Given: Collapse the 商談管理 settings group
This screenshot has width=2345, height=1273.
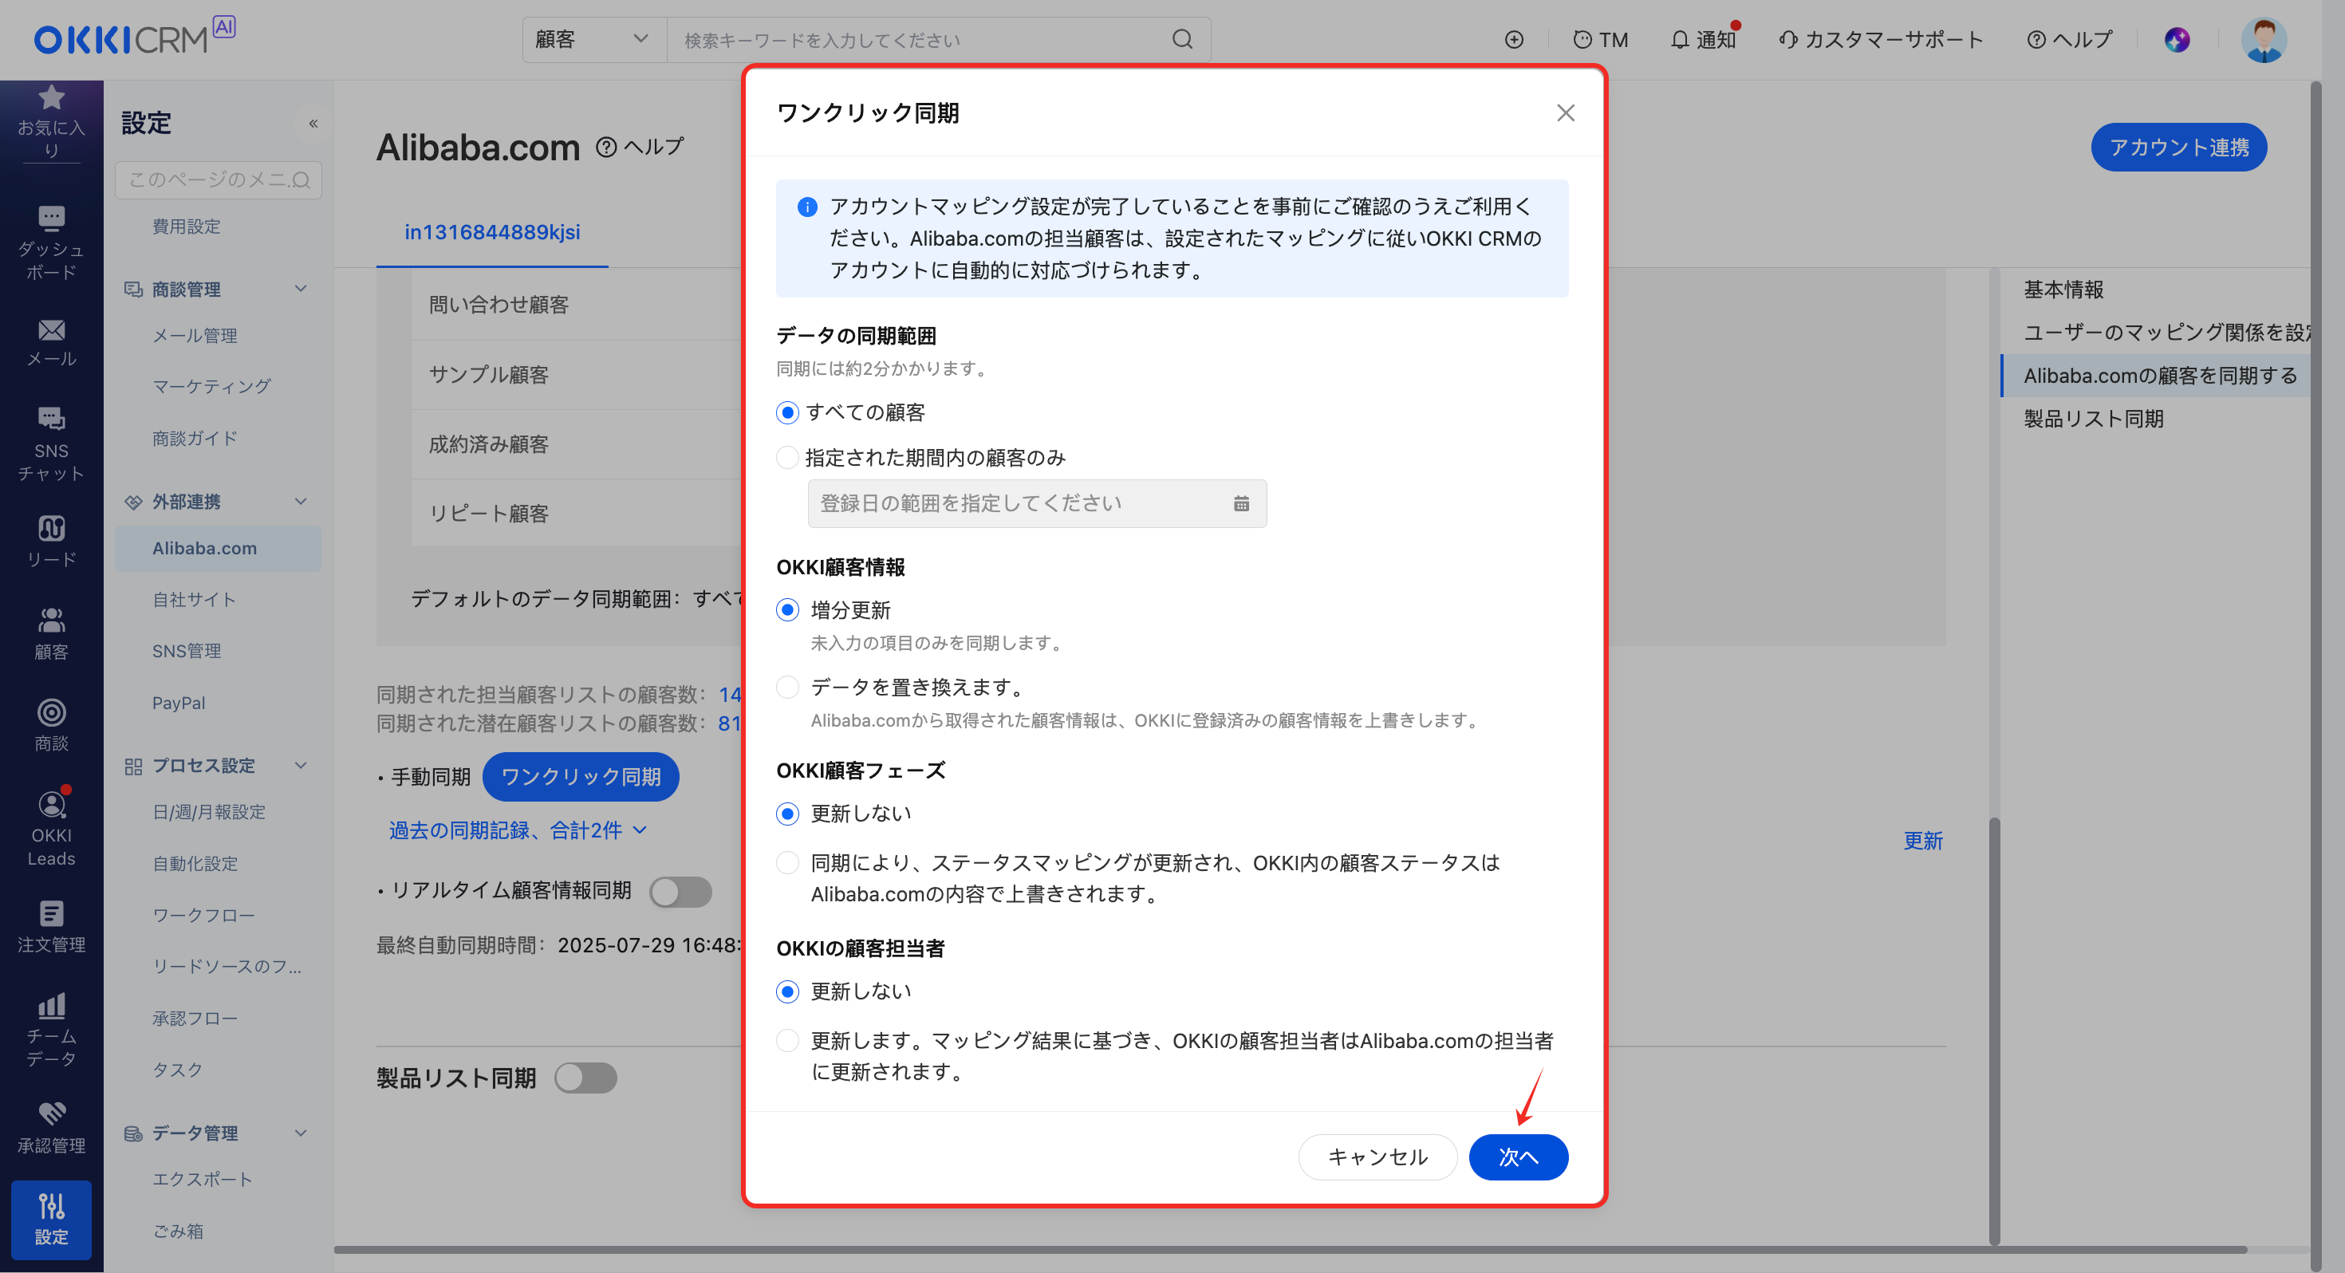Looking at the screenshot, I should (301, 289).
